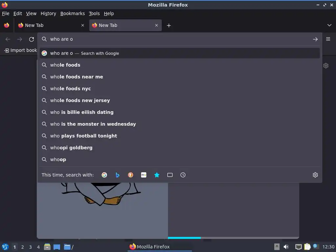Close the first New Tab
Image resolution: width=336 pixels, height=252 pixels.
(x=83, y=25)
